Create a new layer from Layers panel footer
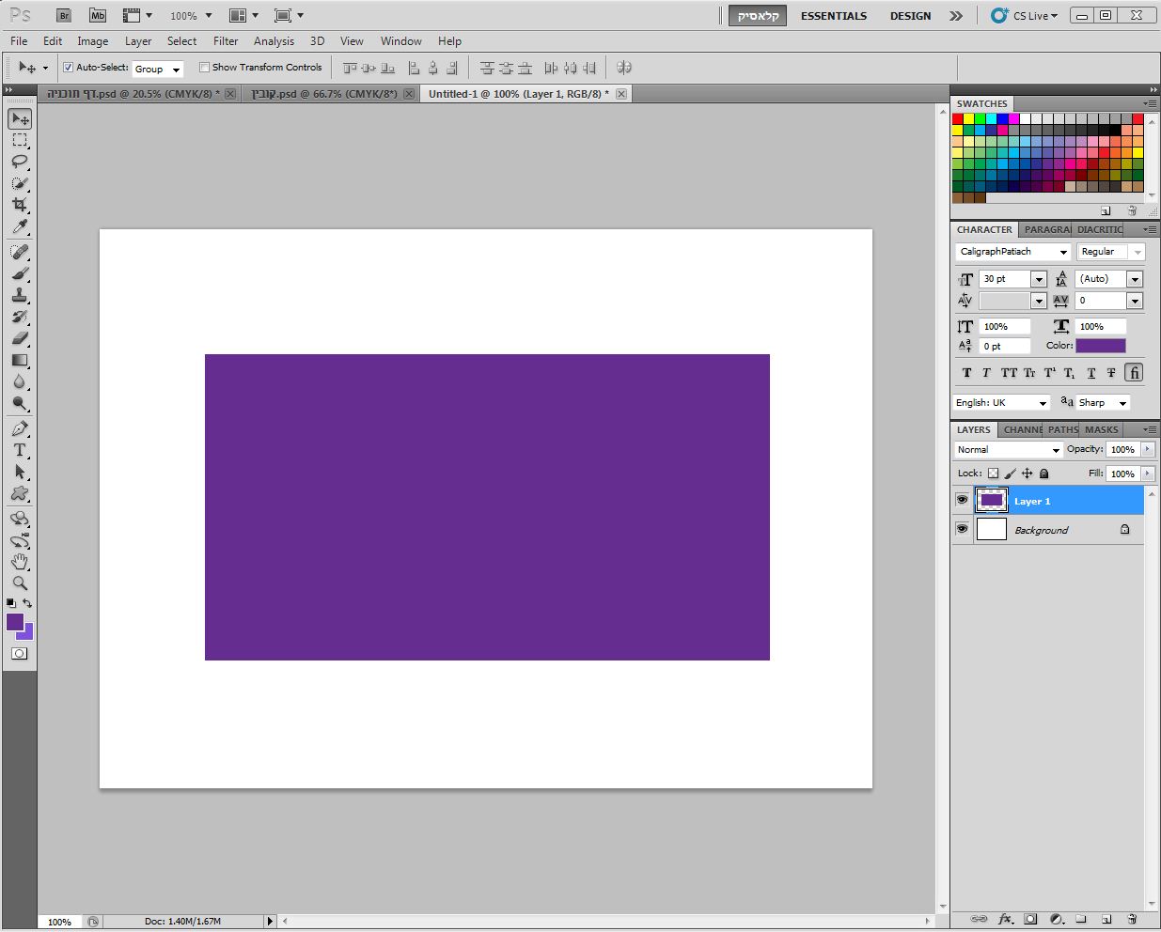The width and height of the screenshot is (1161, 932). pyautogui.click(x=1106, y=919)
